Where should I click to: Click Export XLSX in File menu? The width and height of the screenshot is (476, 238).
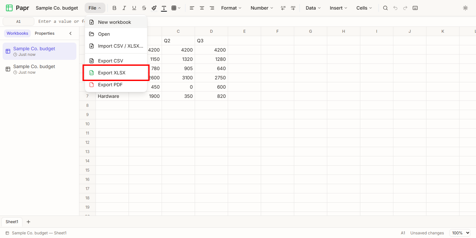(116, 73)
